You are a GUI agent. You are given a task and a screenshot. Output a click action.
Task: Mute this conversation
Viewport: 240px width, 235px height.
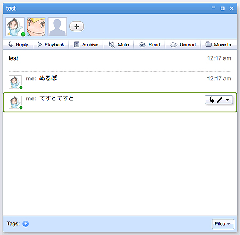point(119,45)
